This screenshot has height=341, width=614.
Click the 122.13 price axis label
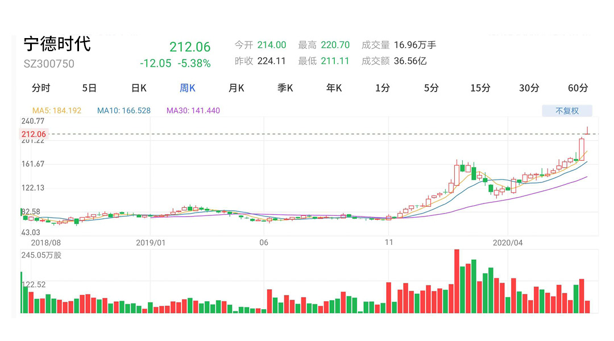pos(33,188)
